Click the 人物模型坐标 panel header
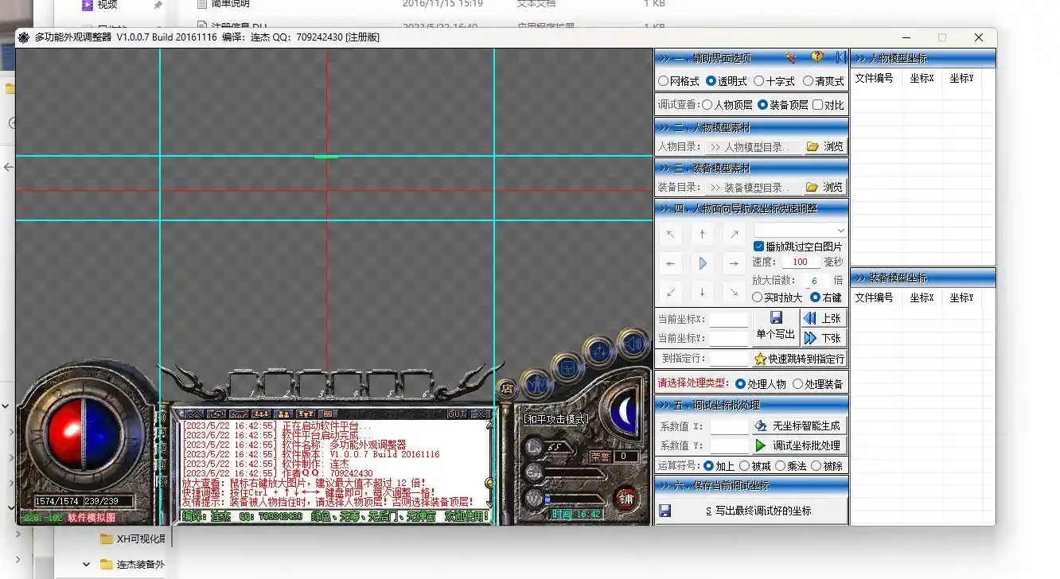The width and height of the screenshot is (1060, 579). [923, 58]
